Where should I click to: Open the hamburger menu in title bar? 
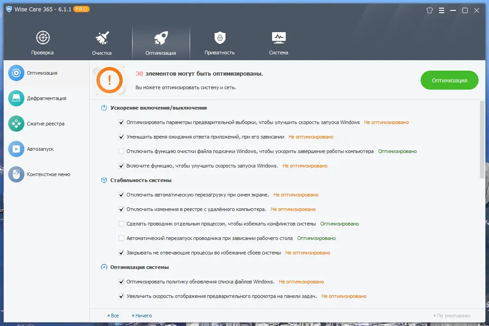tap(441, 10)
